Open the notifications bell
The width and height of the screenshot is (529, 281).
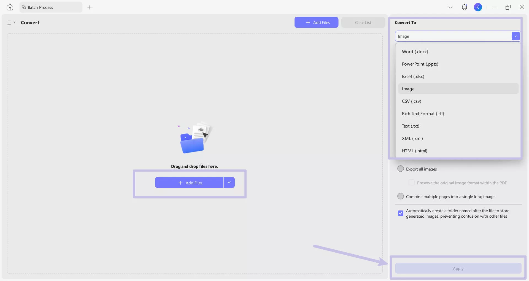point(464,7)
